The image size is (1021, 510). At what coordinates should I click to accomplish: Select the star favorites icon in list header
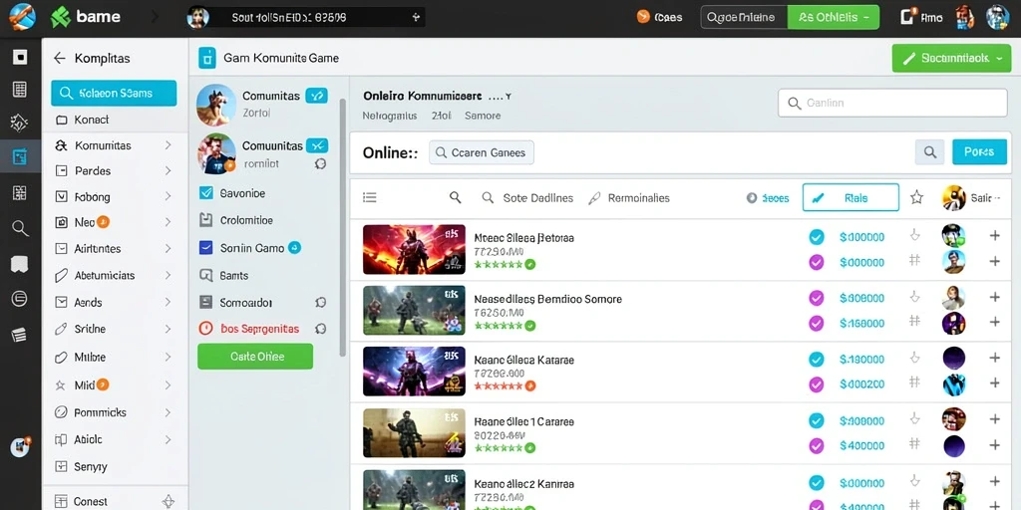click(x=917, y=198)
